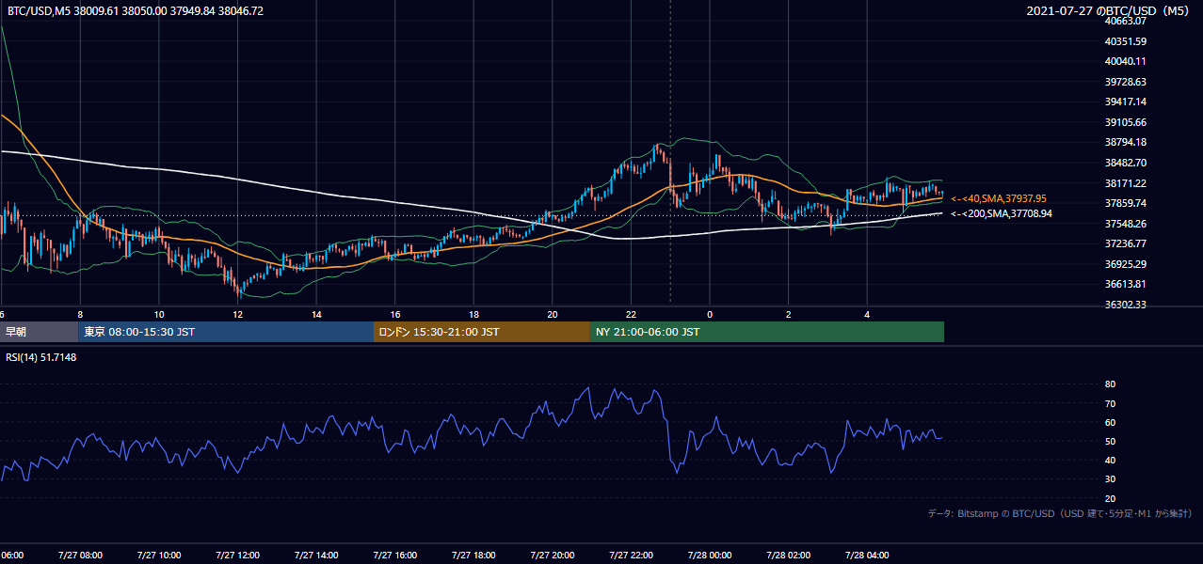The image size is (1203, 564).
Task: Click hour tick 14 below the price chart
Action: [x=316, y=315]
